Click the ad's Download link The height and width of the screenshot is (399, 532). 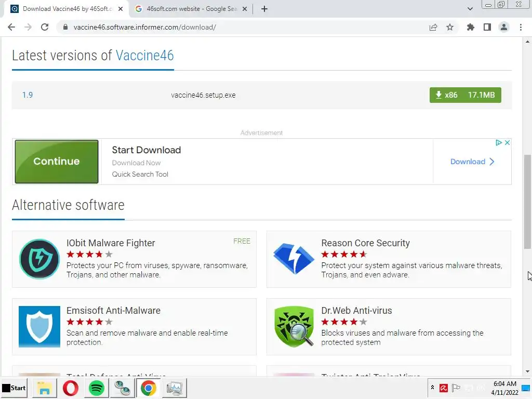coord(472,162)
